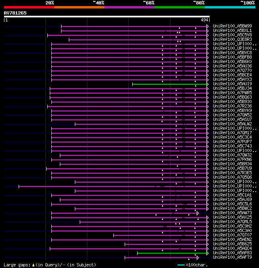Select the UniRef100_A5BCE4 entry
Screen dimensions: 259x268
pos(232,75)
